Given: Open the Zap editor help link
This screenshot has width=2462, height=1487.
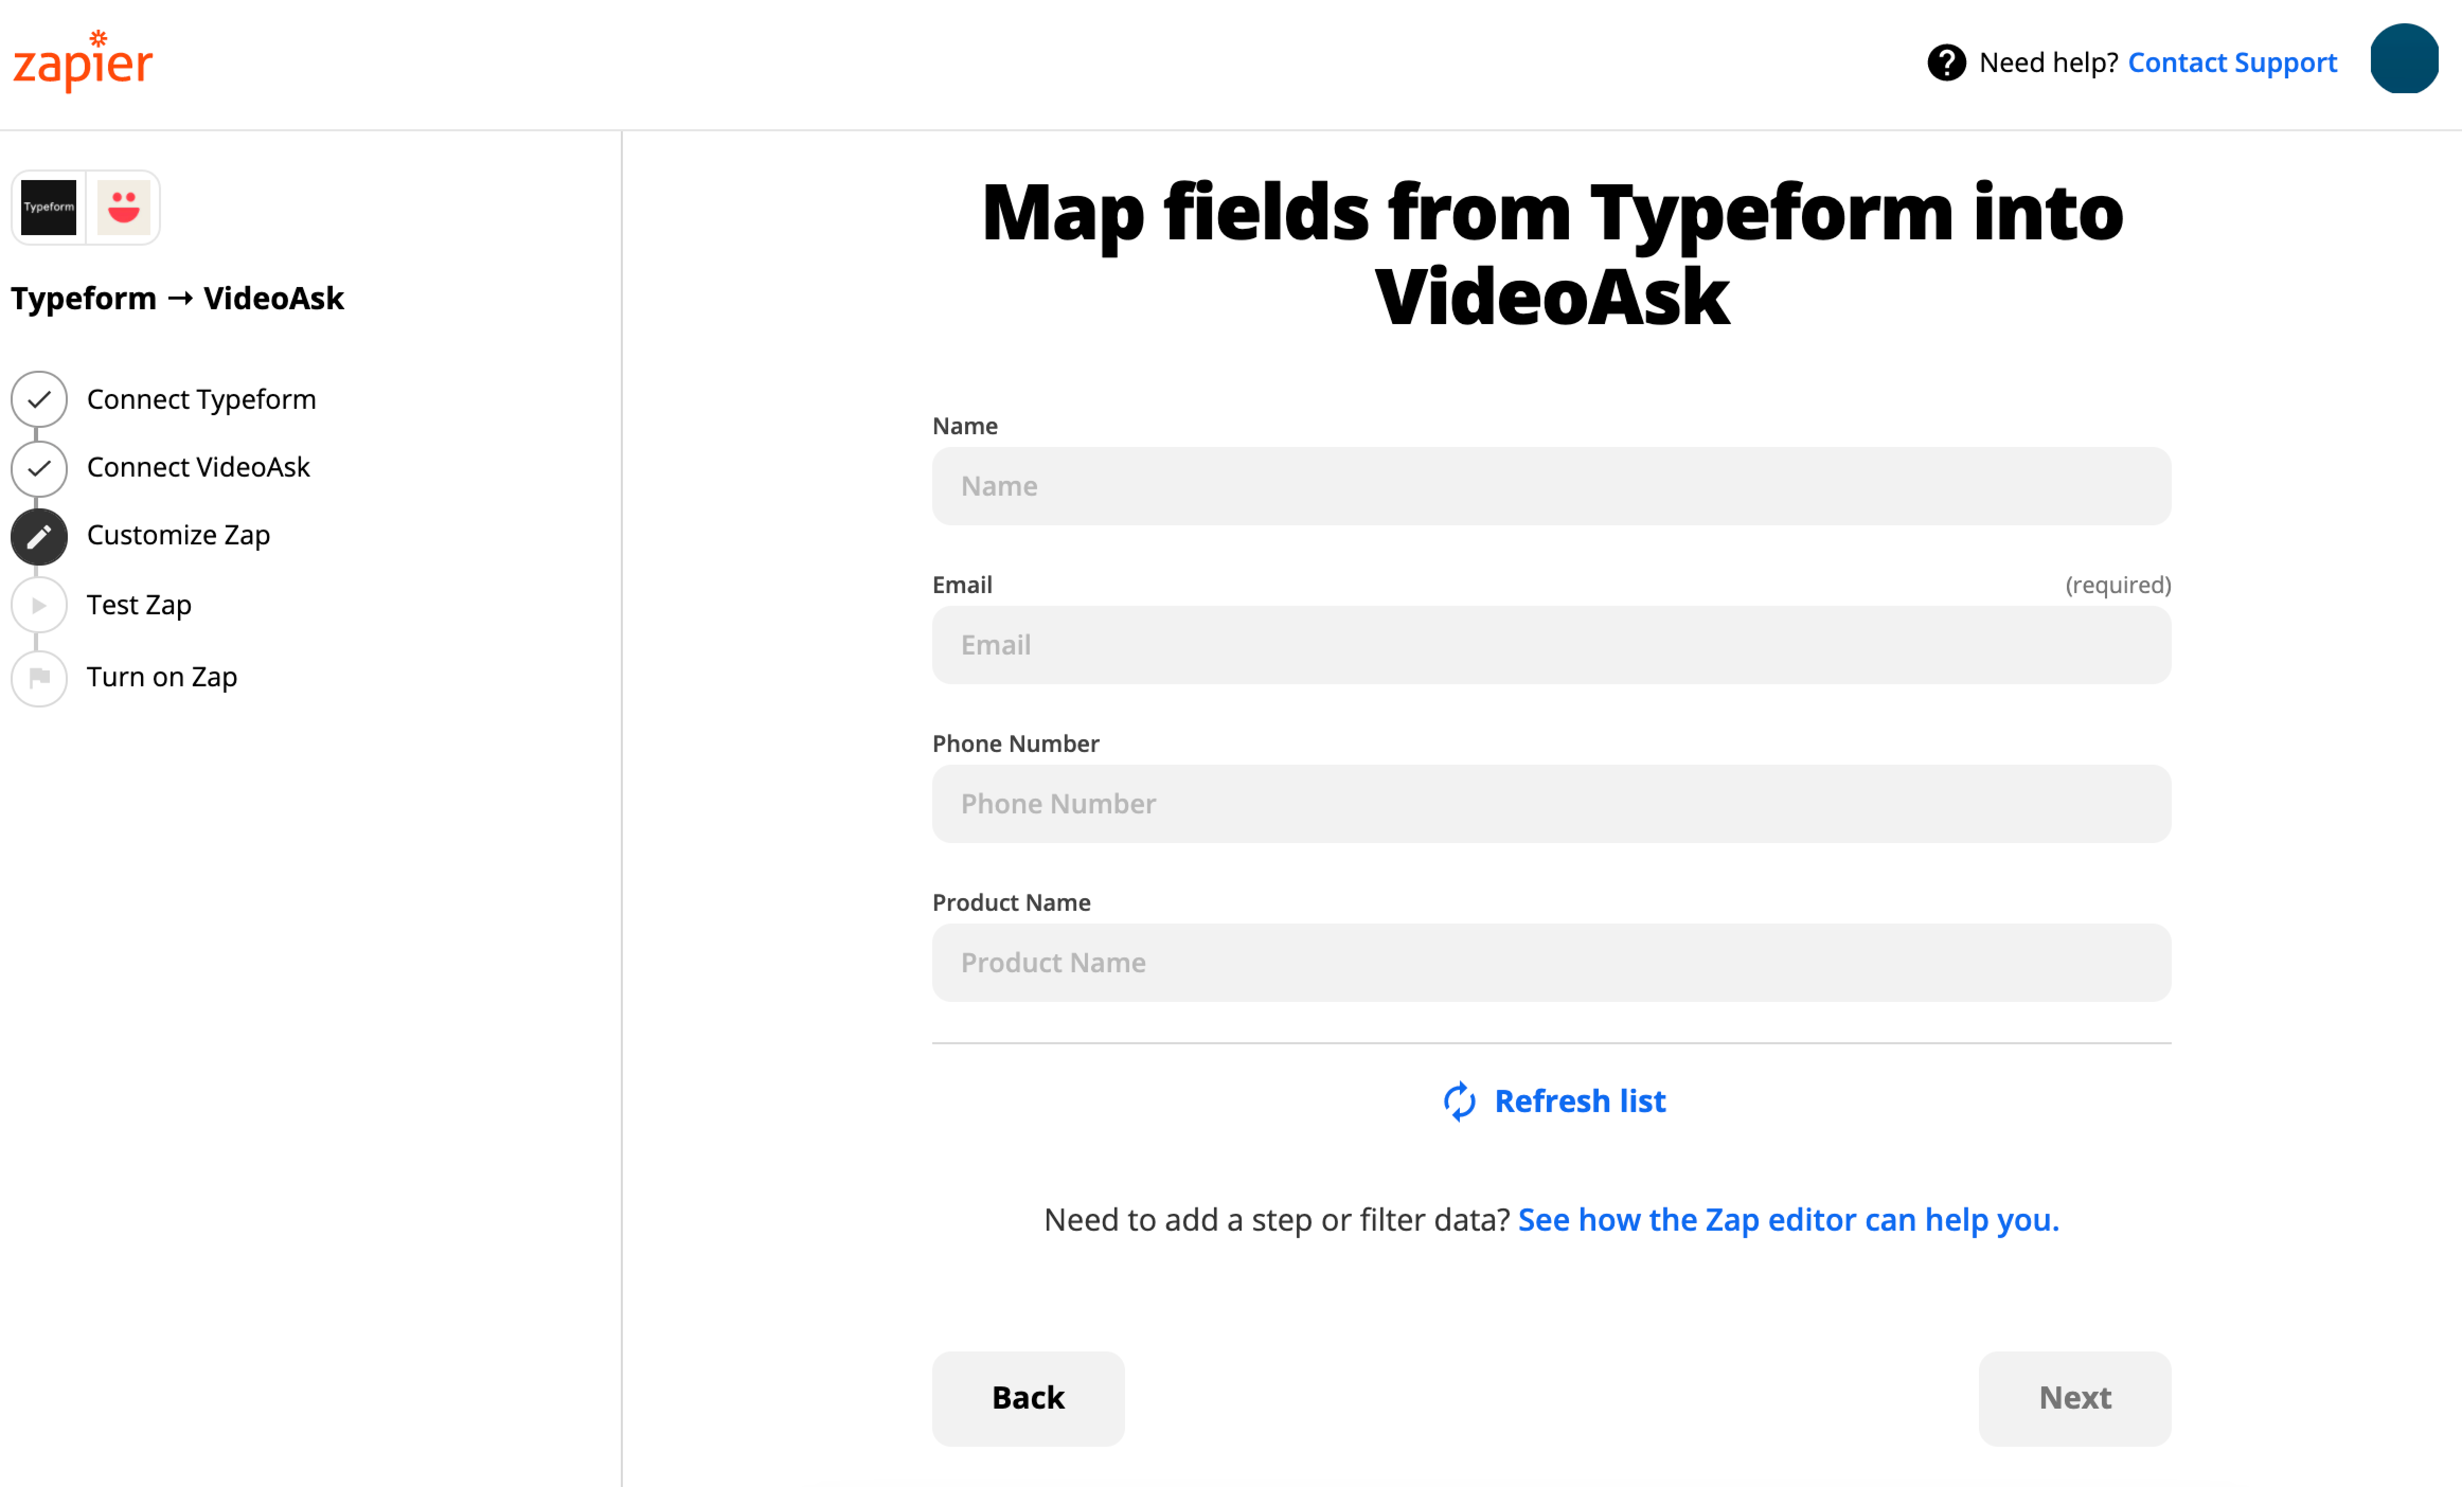Looking at the screenshot, I should [x=1789, y=1220].
